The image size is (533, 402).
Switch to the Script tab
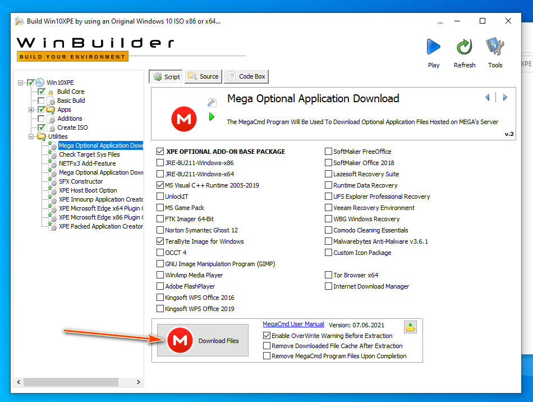tap(166, 76)
